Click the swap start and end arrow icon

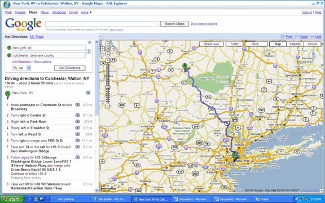pos(89,51)
